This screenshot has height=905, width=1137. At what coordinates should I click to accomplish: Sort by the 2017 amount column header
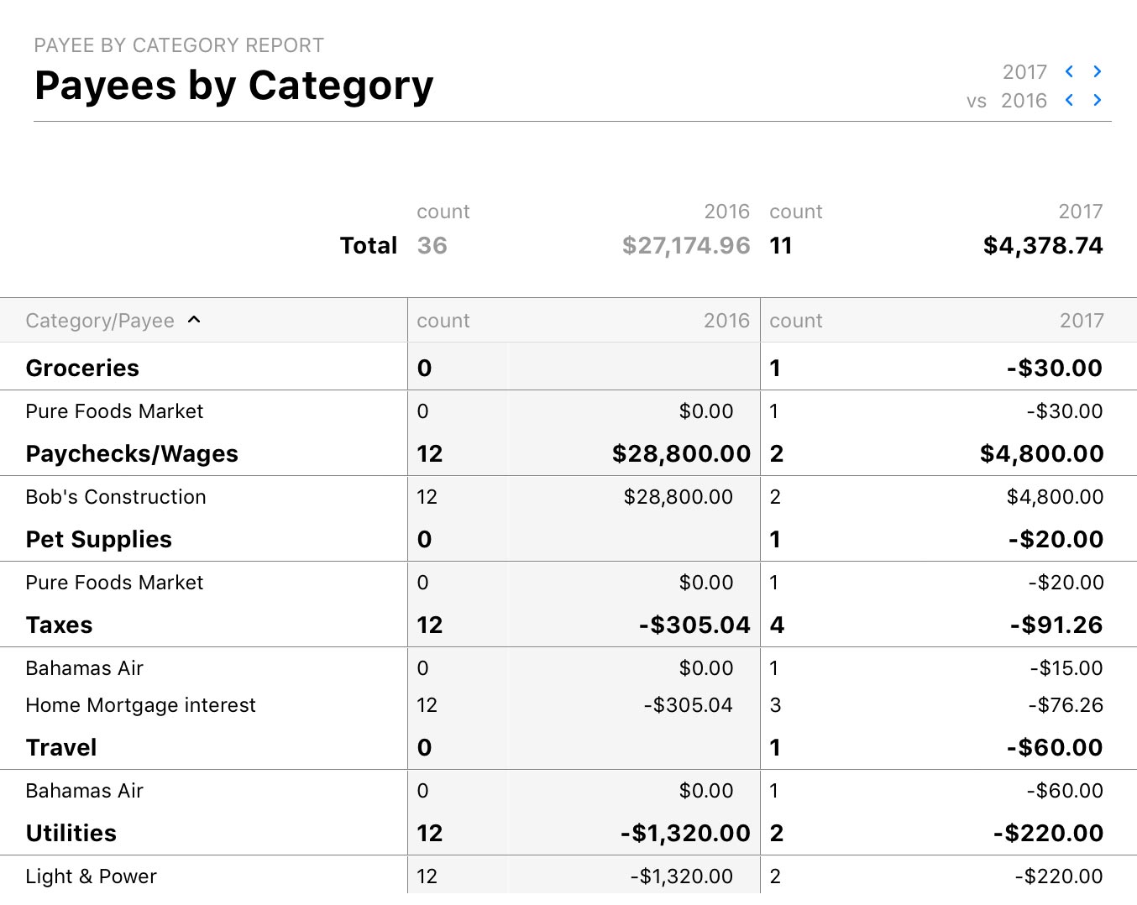(1081, 321)
